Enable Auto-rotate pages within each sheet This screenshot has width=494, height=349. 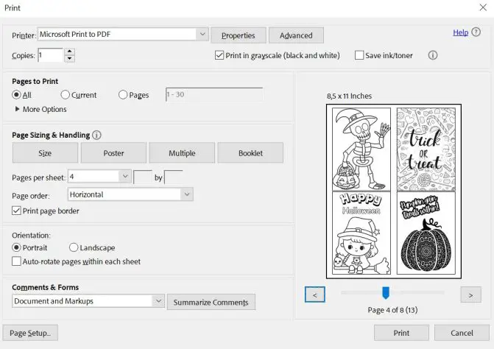(x=16, y=261)
